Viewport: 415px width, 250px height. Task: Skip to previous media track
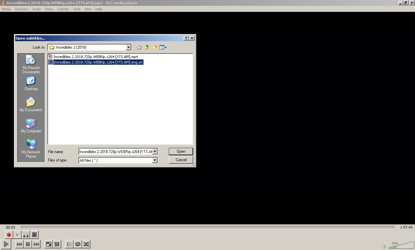[x=19, y=244]
